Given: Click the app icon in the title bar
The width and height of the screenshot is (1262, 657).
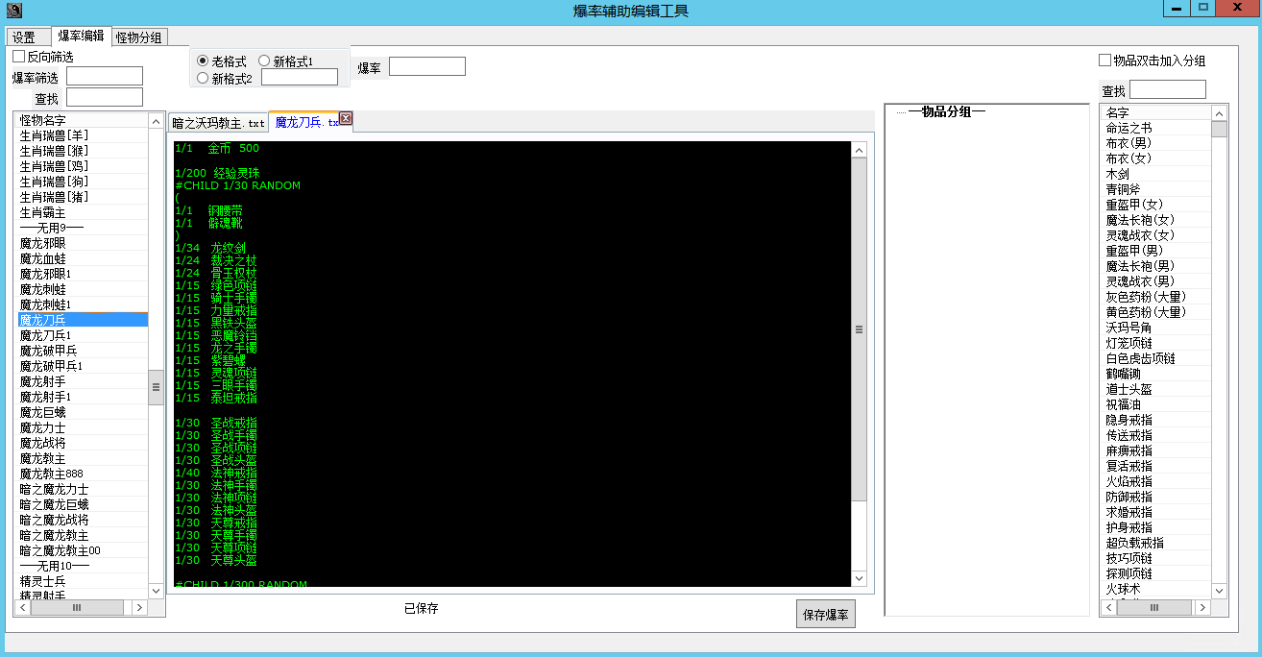Looking at the screenshot, I should [x=12, y=11].
